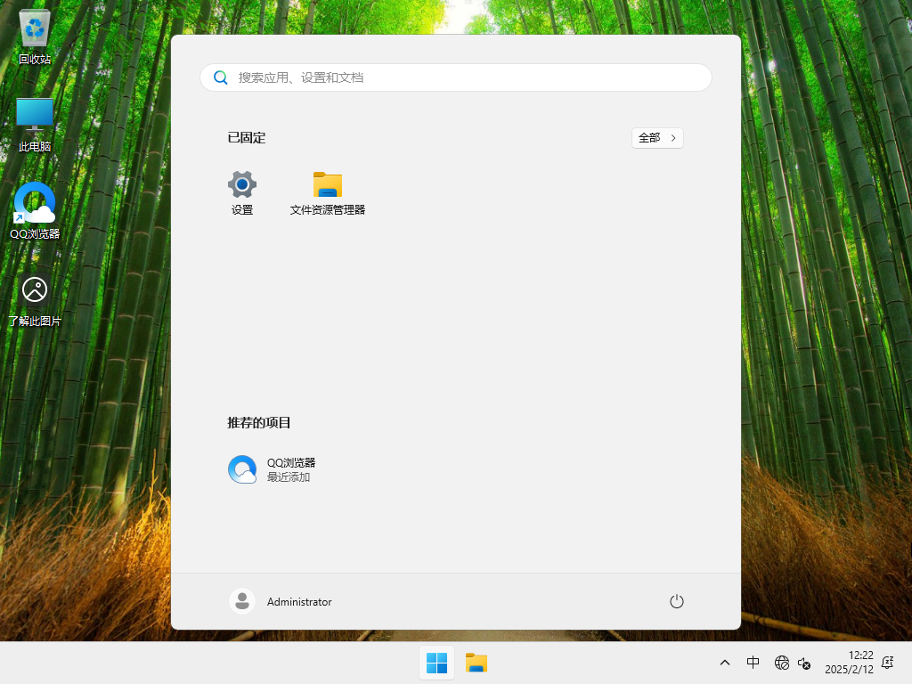Open the network status icon
The height and width of the screenshot is (684, 912).
782,664
